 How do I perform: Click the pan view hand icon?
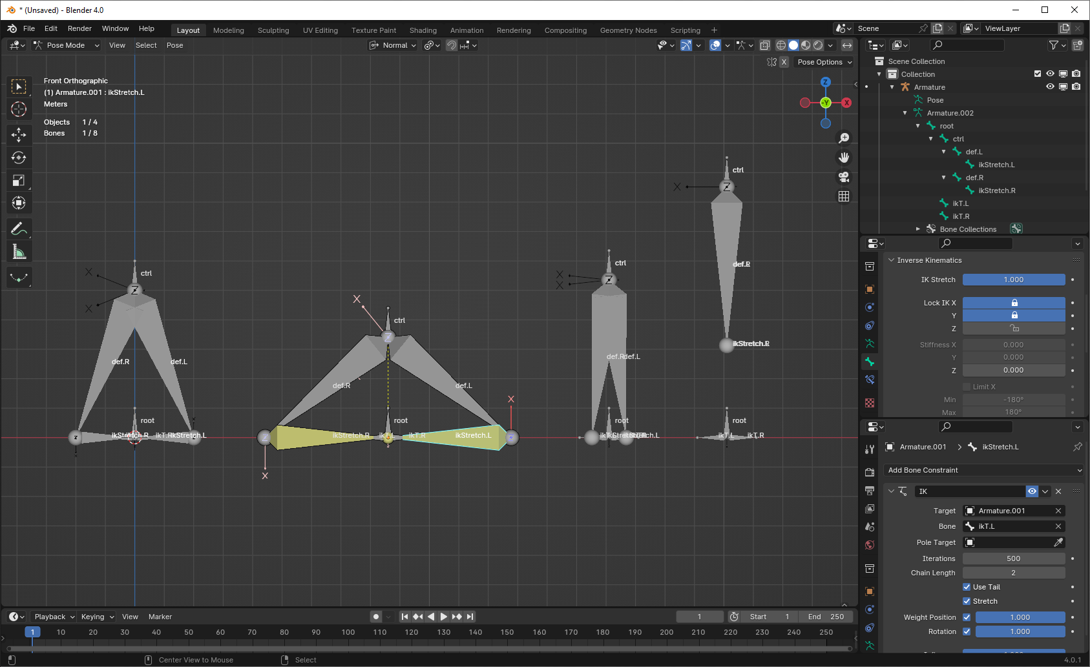coord(844,158)
